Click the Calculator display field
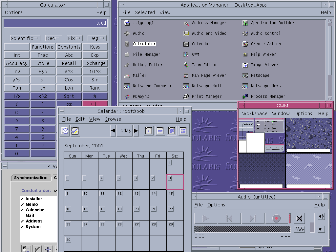 click(x=55, y=23)
